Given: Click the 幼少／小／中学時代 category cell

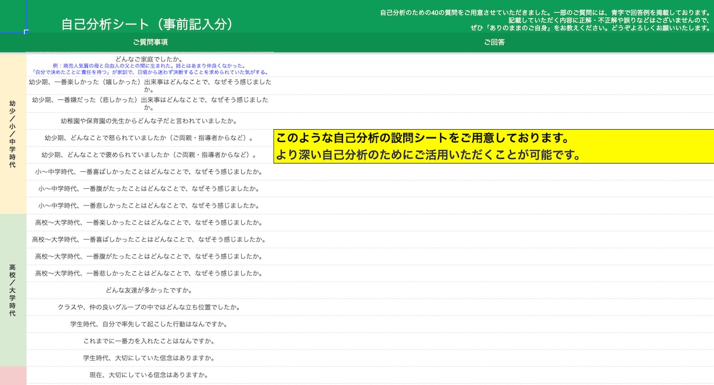Looking at the screenshot, I should pos(13,134).
